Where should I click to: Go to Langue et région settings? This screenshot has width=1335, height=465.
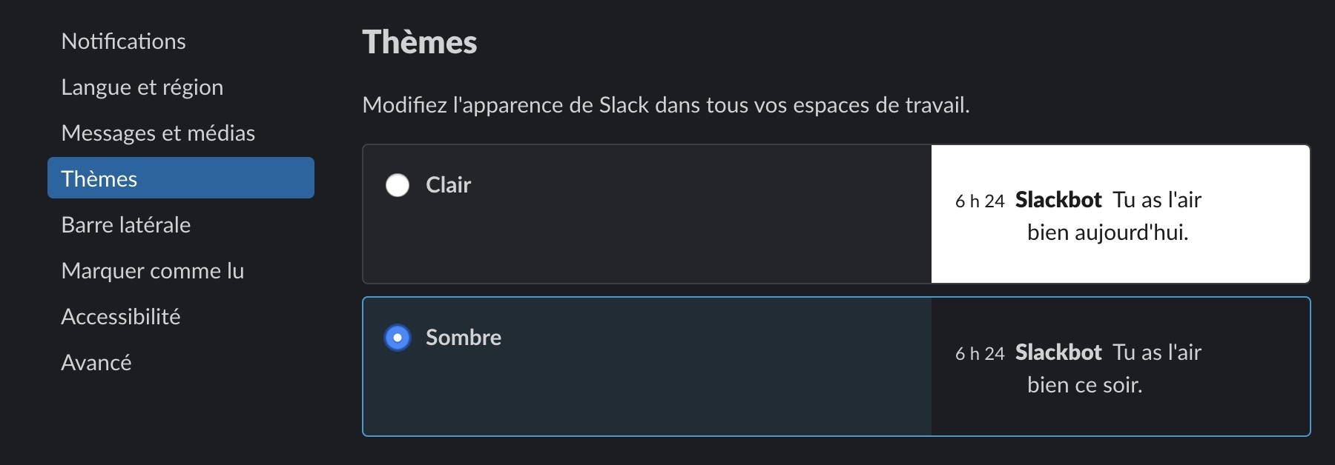coord(142,87)
